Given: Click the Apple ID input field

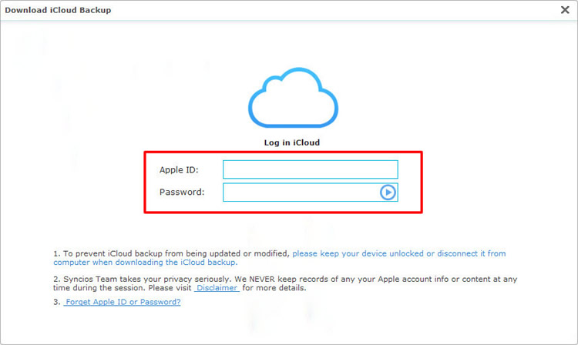Looking at the screenshot, I should pos(311,169).
